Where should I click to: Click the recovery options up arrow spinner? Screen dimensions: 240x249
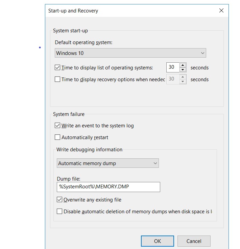pos(183,77)
